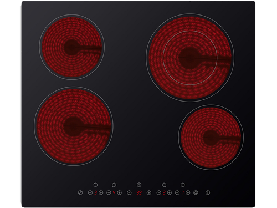The image size is (277, 208).
Task: Tap the dual-zone ring icon
Action: [x=196, y=192]
